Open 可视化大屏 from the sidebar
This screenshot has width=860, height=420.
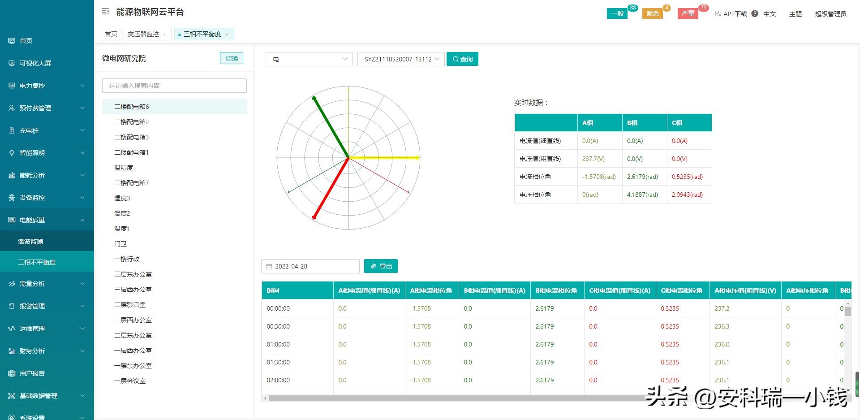(x=35, y=63)
